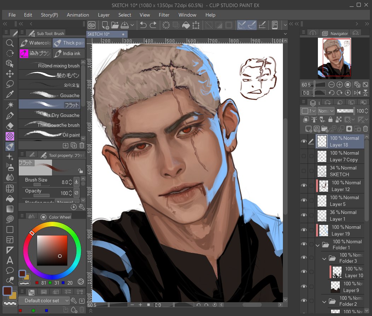Hide Layer 18 with its eye icon
The image size is (372, 316).
[x=304, y=142]
